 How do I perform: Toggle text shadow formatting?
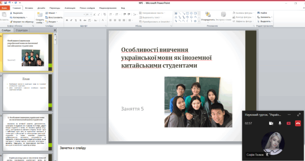[x=80, y=20]
